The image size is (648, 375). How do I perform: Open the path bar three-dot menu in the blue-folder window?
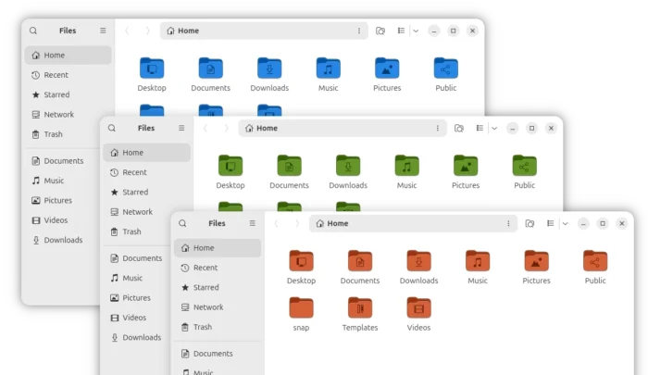coord(359,31)
